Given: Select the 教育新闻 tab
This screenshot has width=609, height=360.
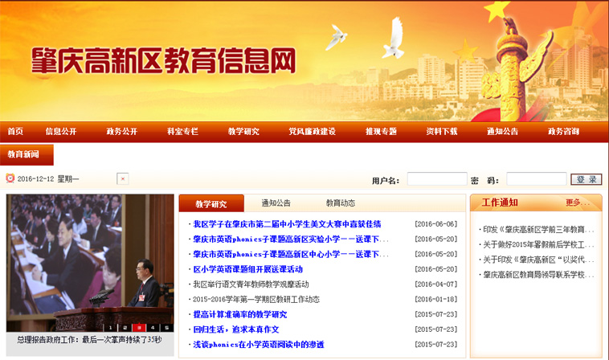Looking at the screenshot, I should [23, 153].
